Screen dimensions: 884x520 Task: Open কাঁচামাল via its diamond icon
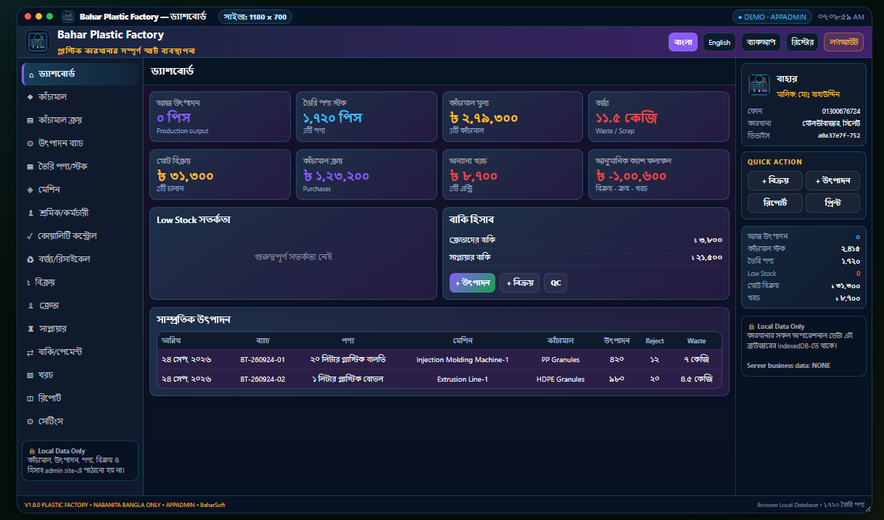(x=30, y=97)
